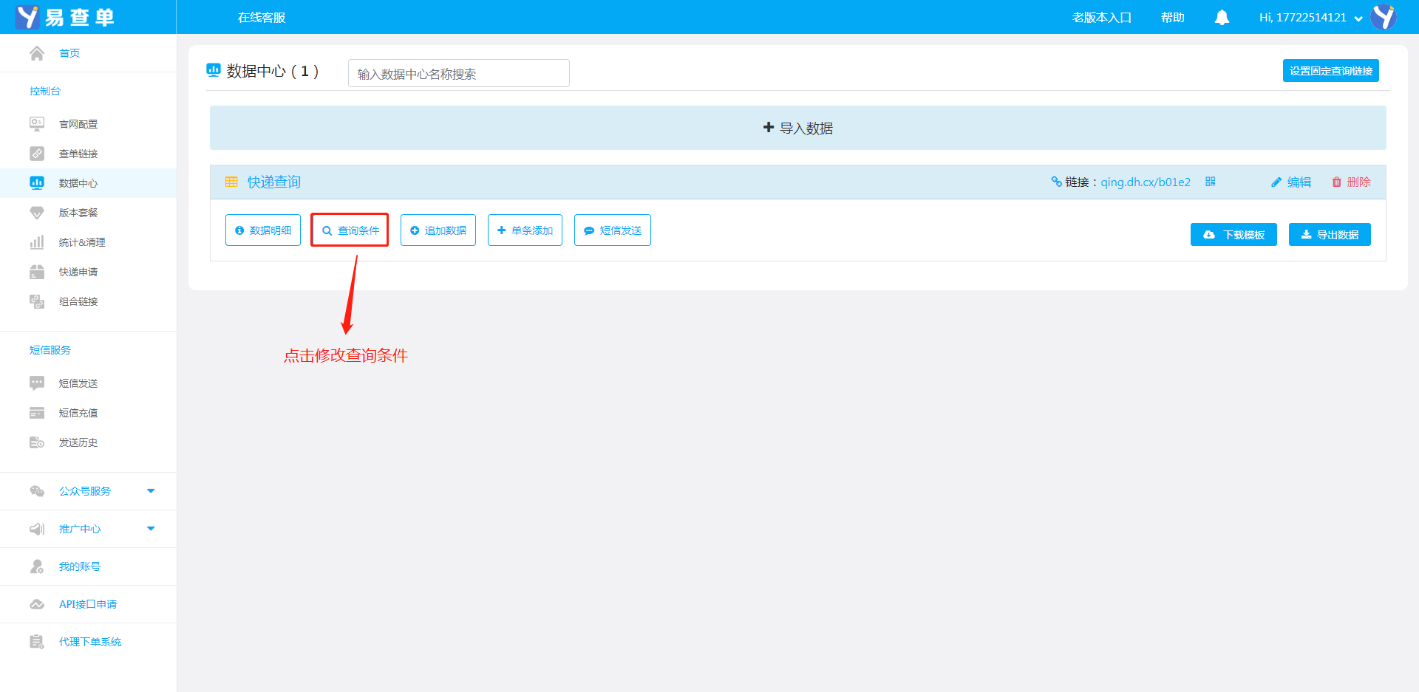
Task: Click the user avatar icon top right
Action: [1383, 17]
